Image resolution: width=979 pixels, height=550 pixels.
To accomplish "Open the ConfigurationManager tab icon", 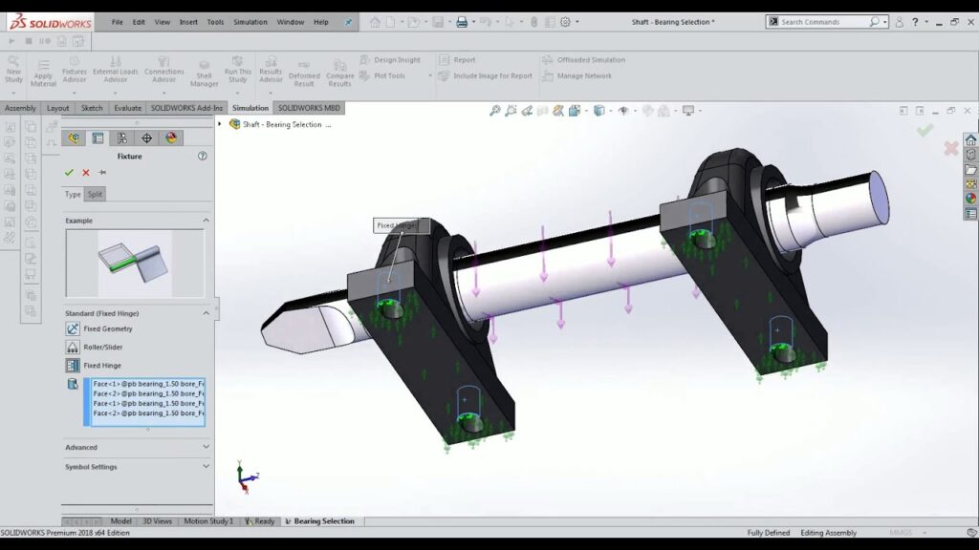I will pyautogui.click(x=122, y=137).
